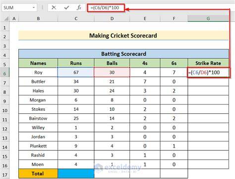Select the 6s heading cell

pyautogui.click(x=174, y=63)
